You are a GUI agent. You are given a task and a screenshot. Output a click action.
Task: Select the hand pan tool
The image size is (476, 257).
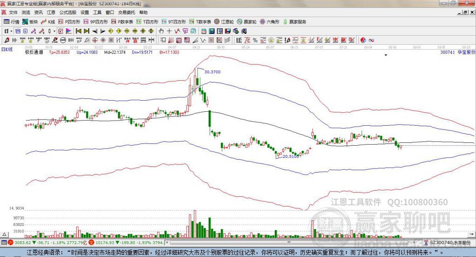point(161,31)
